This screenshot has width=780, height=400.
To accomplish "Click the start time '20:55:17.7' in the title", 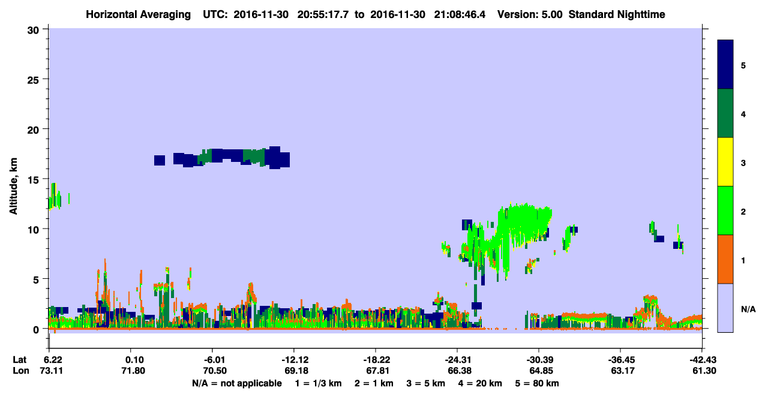I will coord(323,14).
